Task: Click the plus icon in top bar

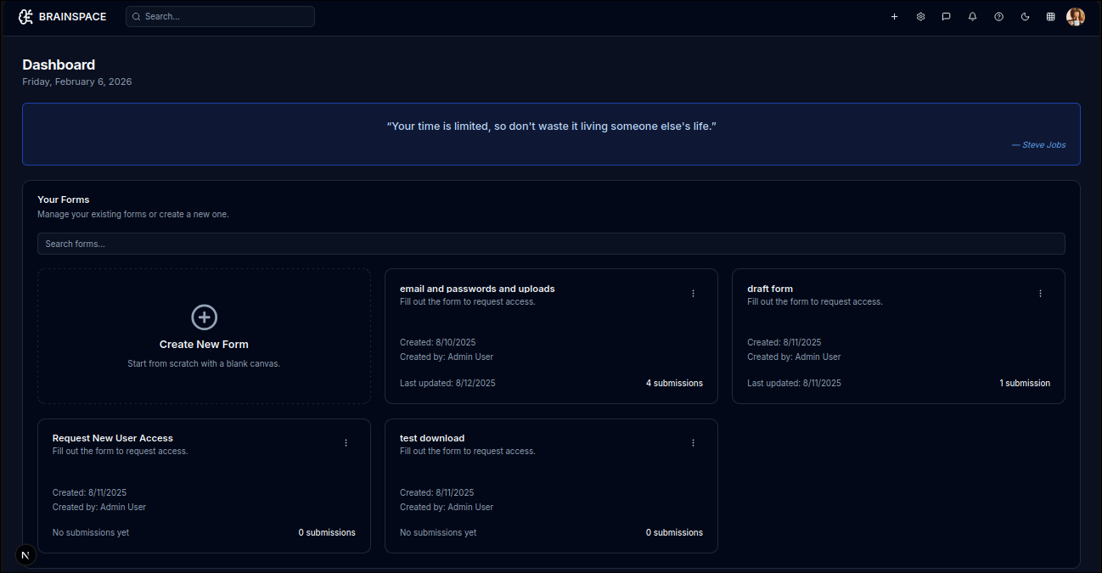Action: tap(894, 17)
